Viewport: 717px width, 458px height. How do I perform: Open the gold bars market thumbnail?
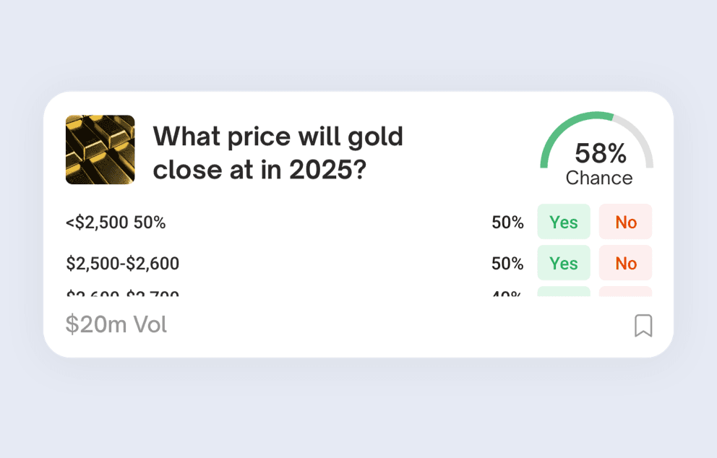click(x=100, y=150)
